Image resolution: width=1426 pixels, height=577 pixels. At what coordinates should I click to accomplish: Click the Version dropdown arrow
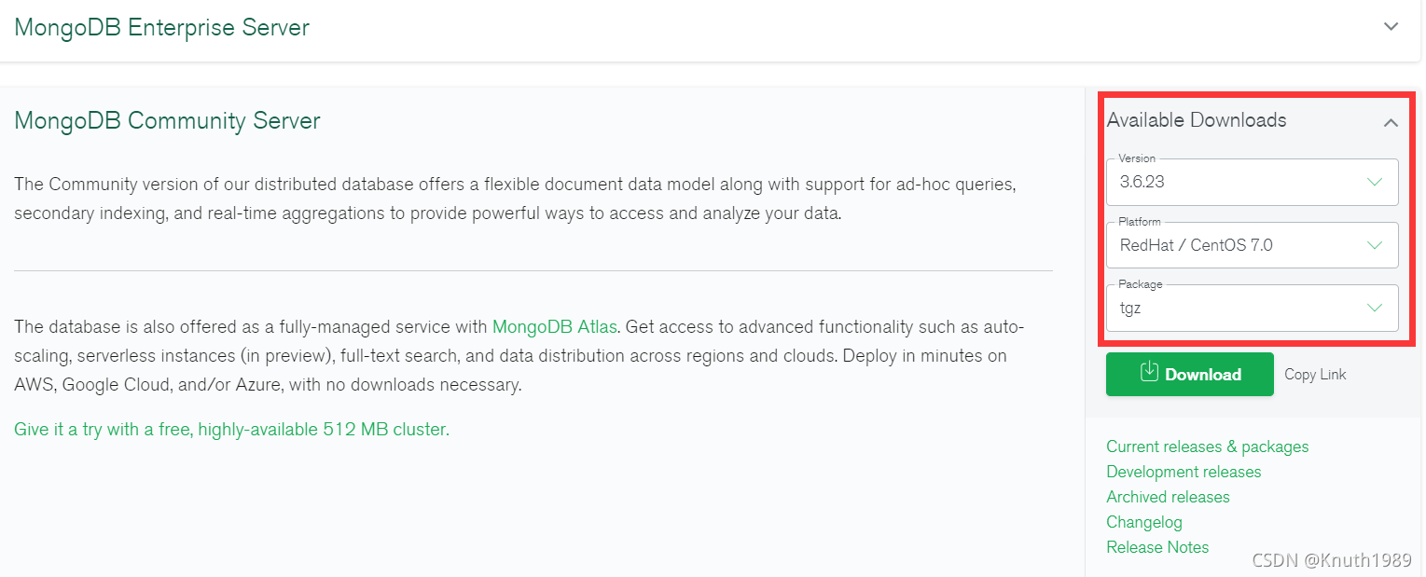coord(1375,182)
